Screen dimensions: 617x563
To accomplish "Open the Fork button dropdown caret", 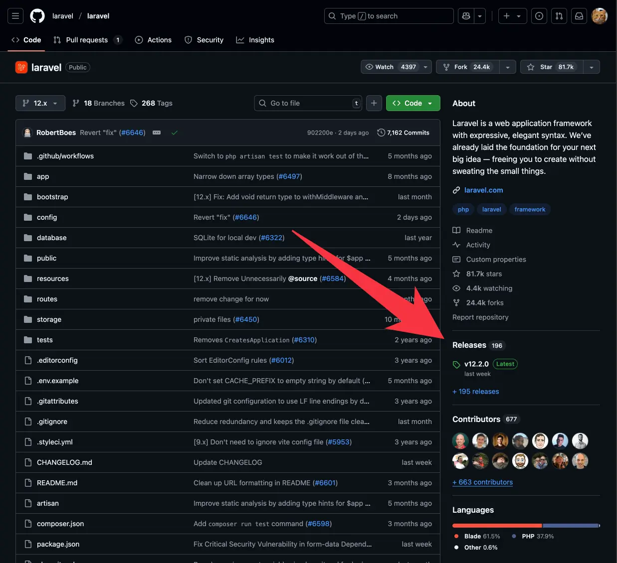I will 508,66.
